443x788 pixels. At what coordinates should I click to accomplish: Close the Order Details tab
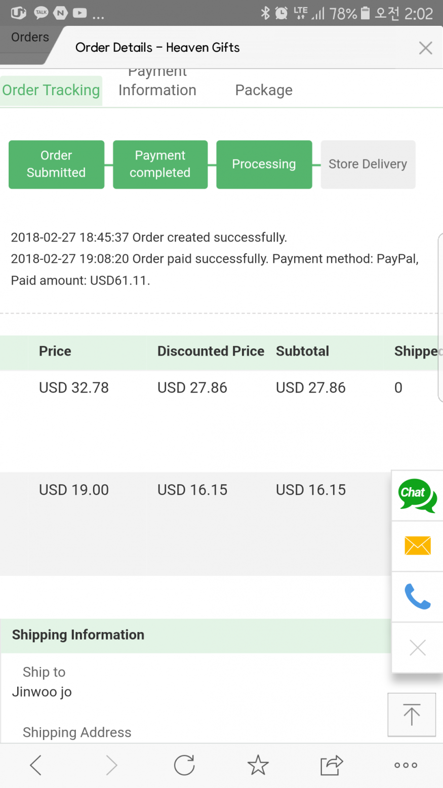[x=425, y=48]
